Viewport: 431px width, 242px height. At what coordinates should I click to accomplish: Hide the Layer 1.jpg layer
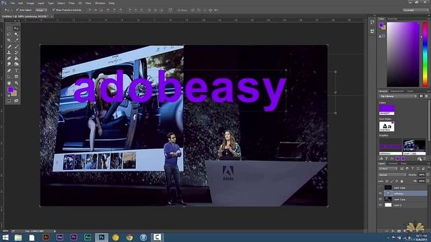380,199
